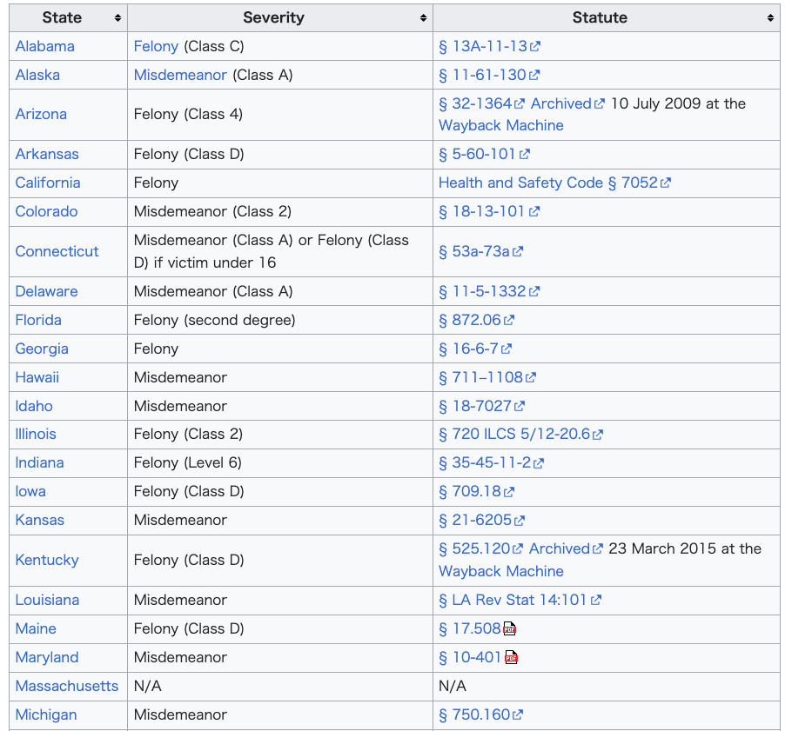
Task: Open the Louisiana state link
Action: (48, 600)
